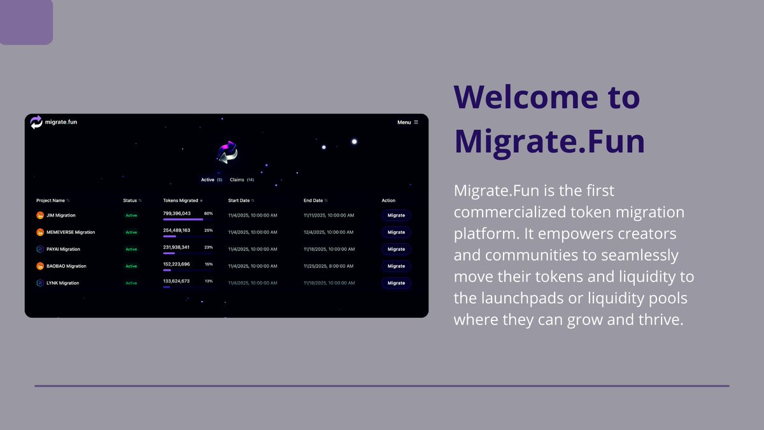This screenshot has height=430, width=764.
Task: Click the 799,396,043 tokens value
Action: [177, 213]
